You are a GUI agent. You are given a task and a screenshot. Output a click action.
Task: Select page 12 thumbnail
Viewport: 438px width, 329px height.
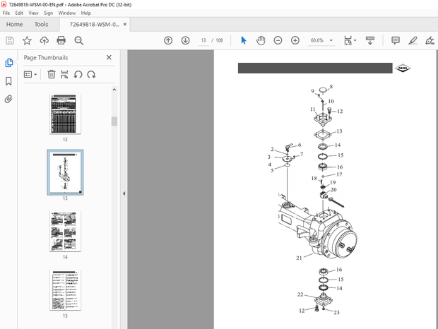[65, 114]
